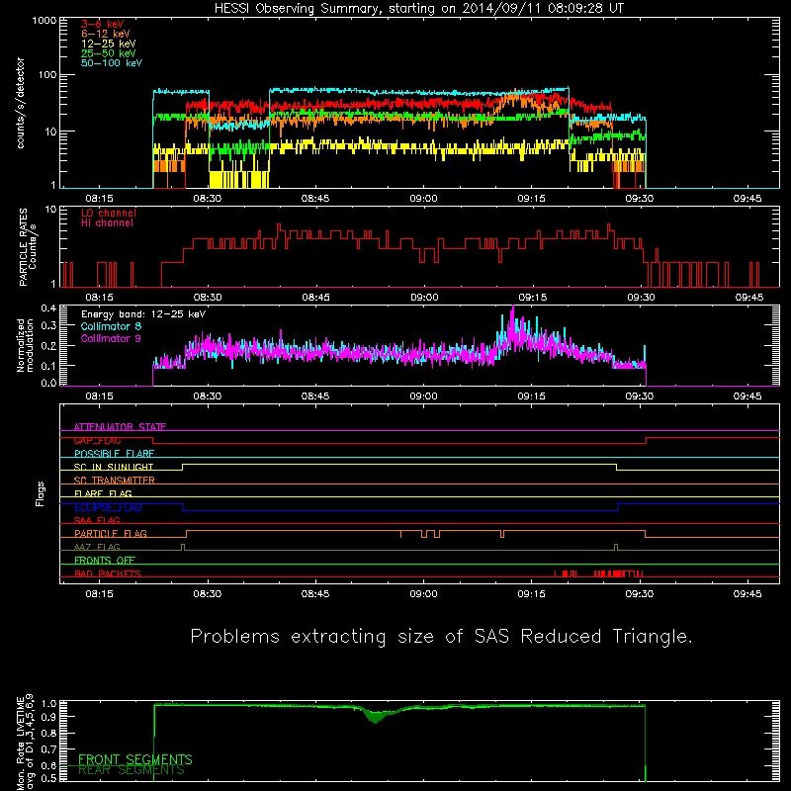Pick the cyan 50-100 keV legend entry
This screenshot has width=791, height=791.
point(112,63)
